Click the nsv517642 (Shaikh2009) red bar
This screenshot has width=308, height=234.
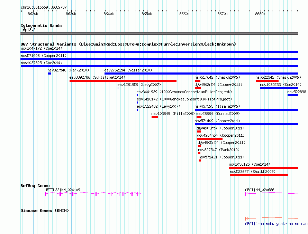(x=198, y=81)
